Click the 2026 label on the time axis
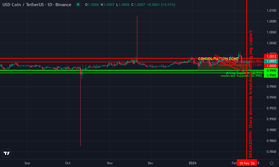Viewport: 279px width, 167px height. coord(193,163)
